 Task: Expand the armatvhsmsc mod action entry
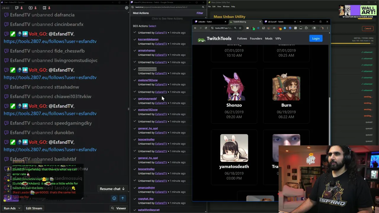tap(135, 51)
